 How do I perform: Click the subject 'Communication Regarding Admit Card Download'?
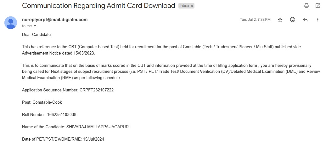click(98, 6)
